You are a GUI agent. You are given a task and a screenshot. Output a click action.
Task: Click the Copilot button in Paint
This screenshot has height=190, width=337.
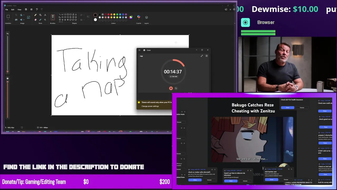coord(139,17)
